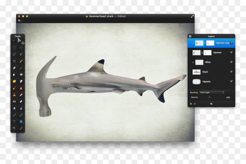
Task: Close the Layers panel
Action: pyautogui.click(x=190, y=36)
